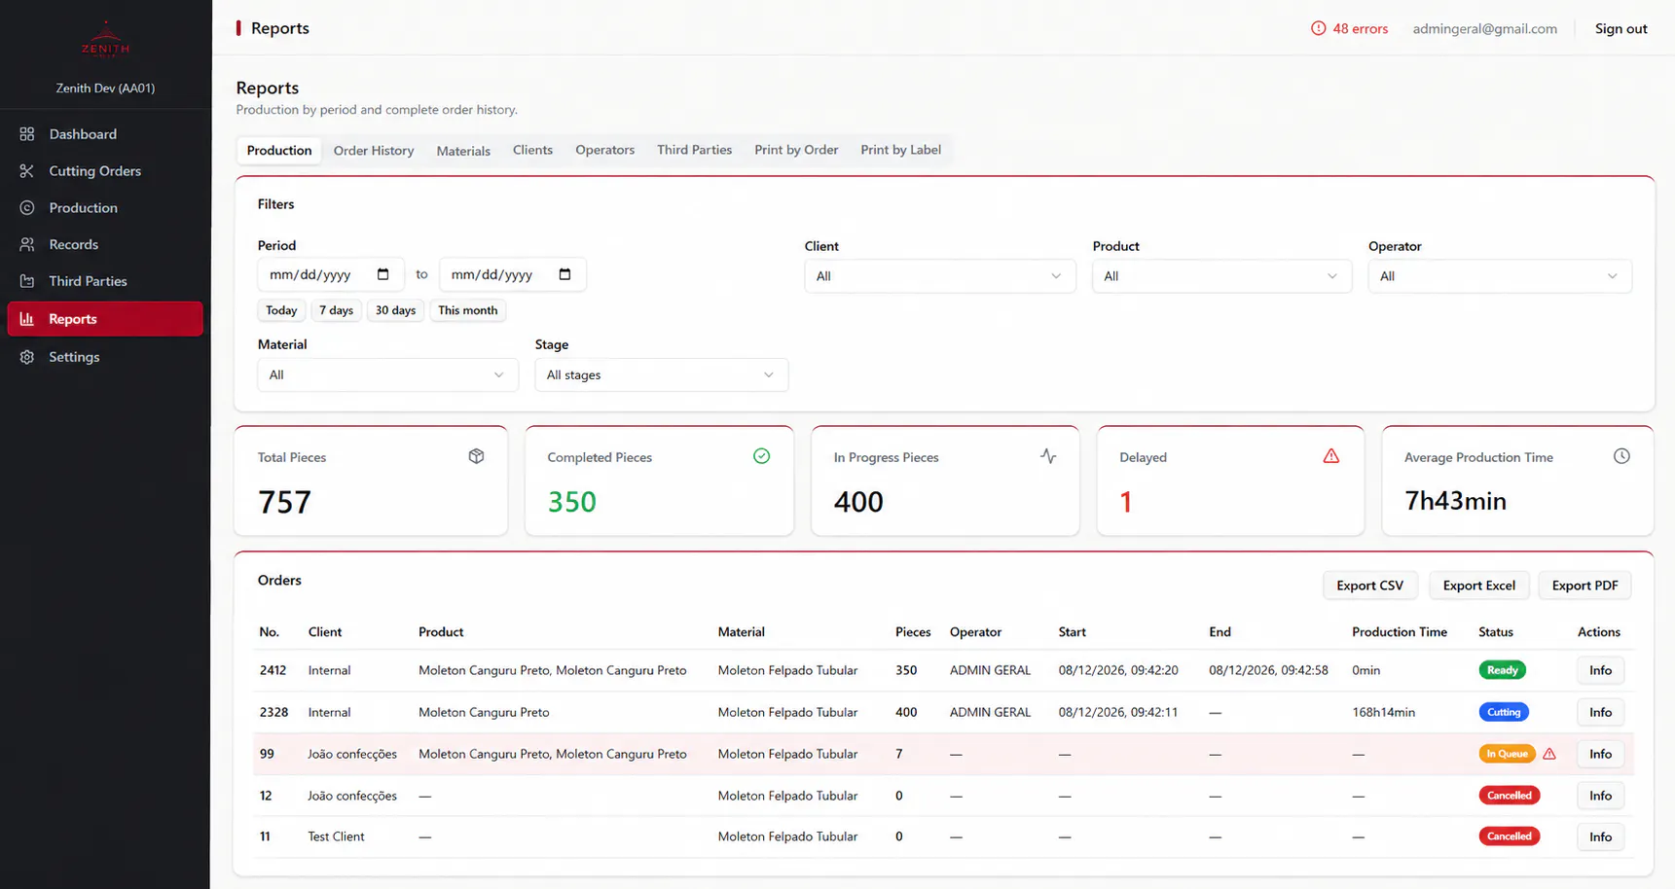
Task: Click the Dashboard grid icon
Action: click(27, 134)
